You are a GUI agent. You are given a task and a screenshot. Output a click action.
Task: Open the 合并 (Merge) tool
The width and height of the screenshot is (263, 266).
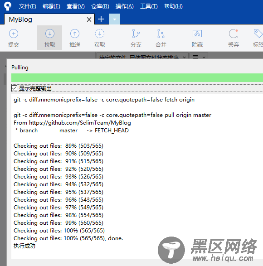161,38
